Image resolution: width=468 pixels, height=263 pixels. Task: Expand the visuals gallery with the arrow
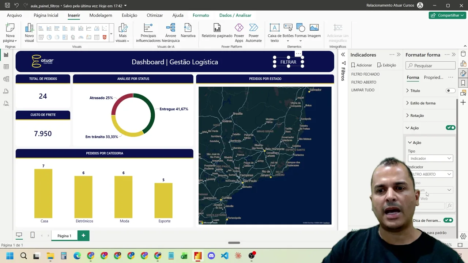111,33
